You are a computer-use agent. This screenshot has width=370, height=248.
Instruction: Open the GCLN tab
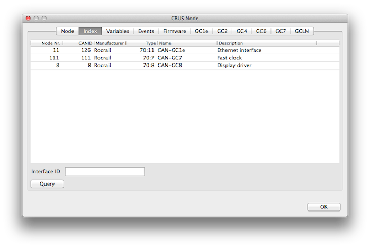(302, 31)
